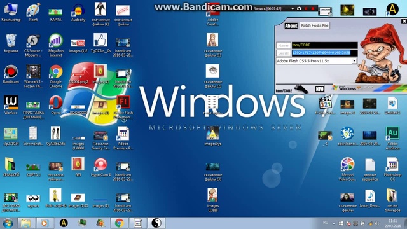Click the NFO button in keygen window

319,89
